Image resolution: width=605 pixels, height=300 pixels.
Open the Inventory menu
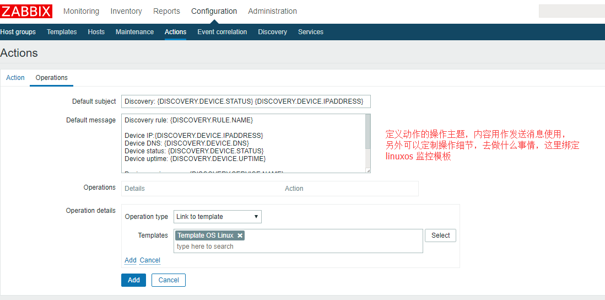(x=126, y=11)
